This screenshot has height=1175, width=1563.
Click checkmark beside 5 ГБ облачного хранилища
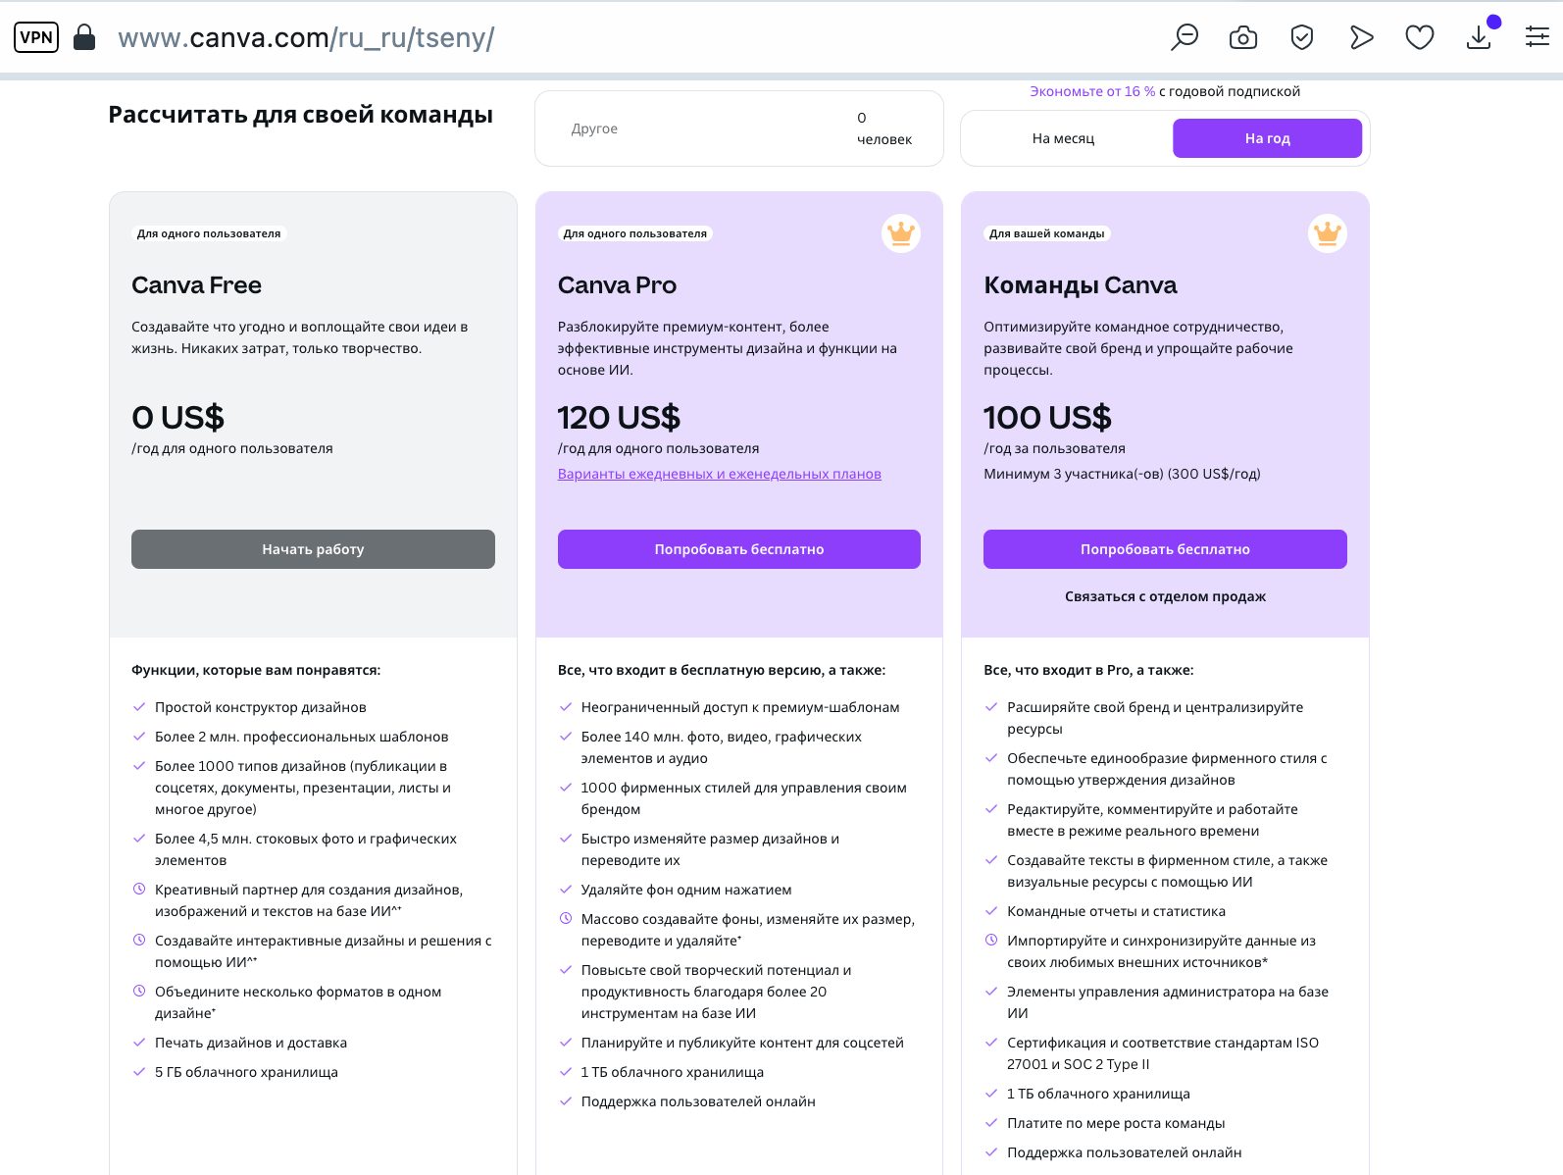coord(139,1072)
